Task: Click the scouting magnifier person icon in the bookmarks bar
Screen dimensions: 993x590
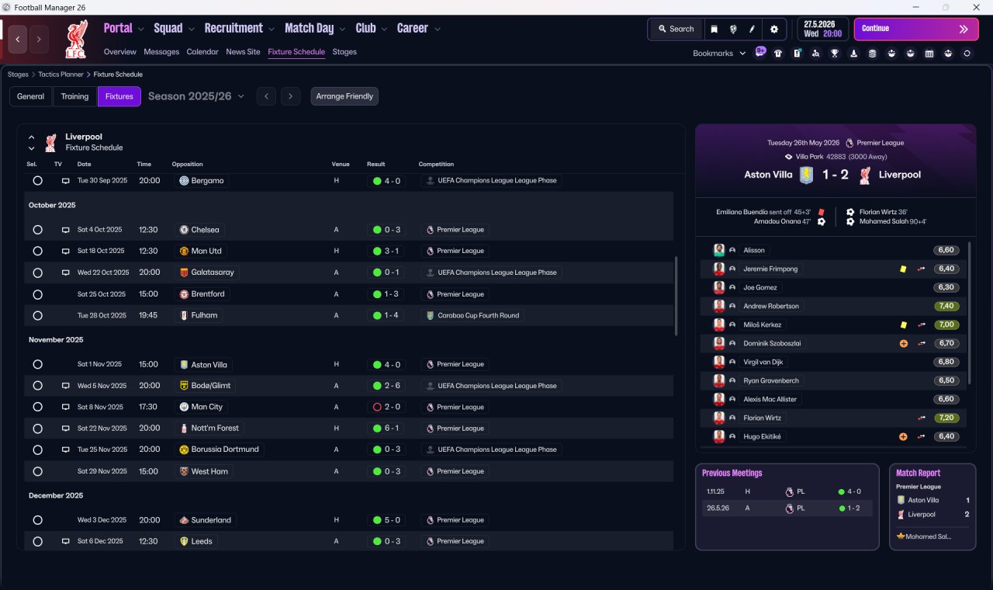Action: (x=815, y=54)
